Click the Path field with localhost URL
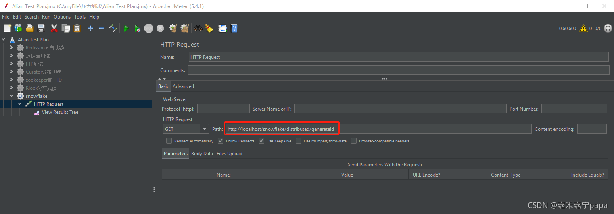 tap(378, 129)
